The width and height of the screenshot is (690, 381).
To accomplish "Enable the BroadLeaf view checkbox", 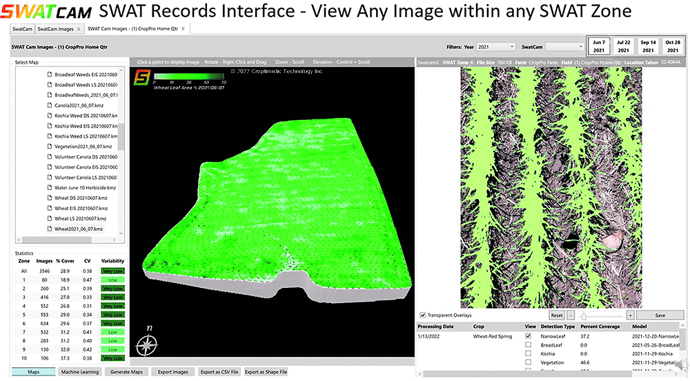I will pos(528,345).
